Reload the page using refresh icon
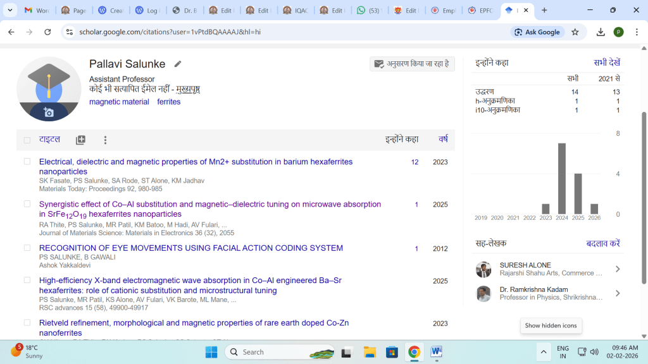This screenshot has height=364, width=648. tap(47, 32)
